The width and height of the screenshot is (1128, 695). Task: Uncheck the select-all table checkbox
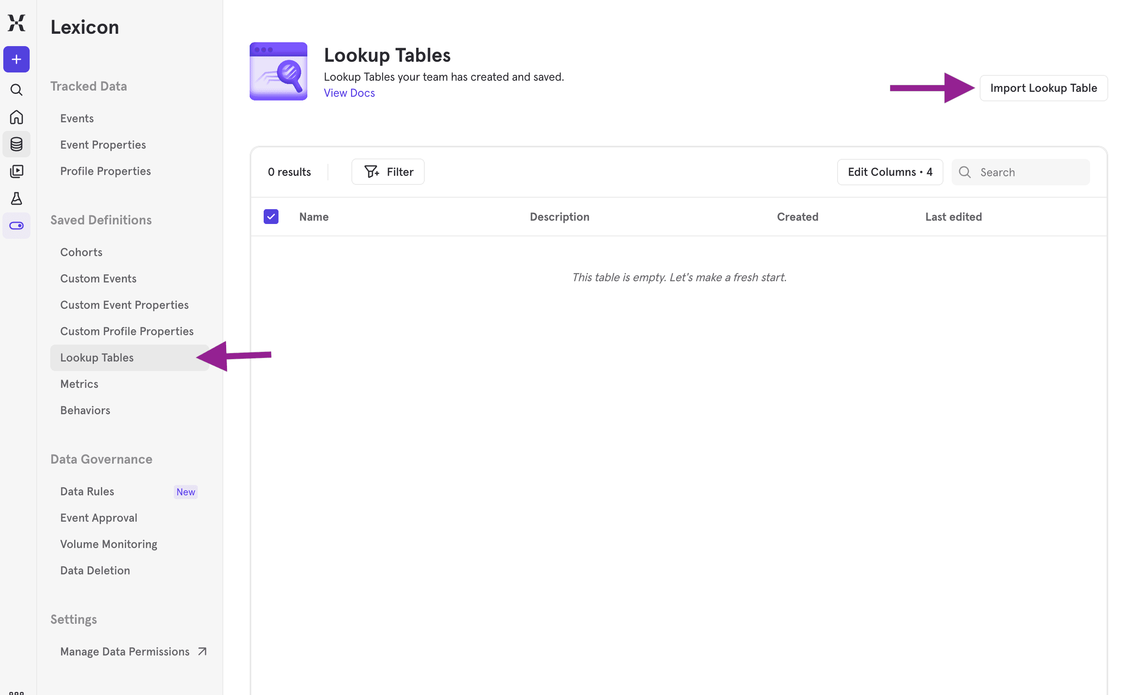click(x=271, y=217)
